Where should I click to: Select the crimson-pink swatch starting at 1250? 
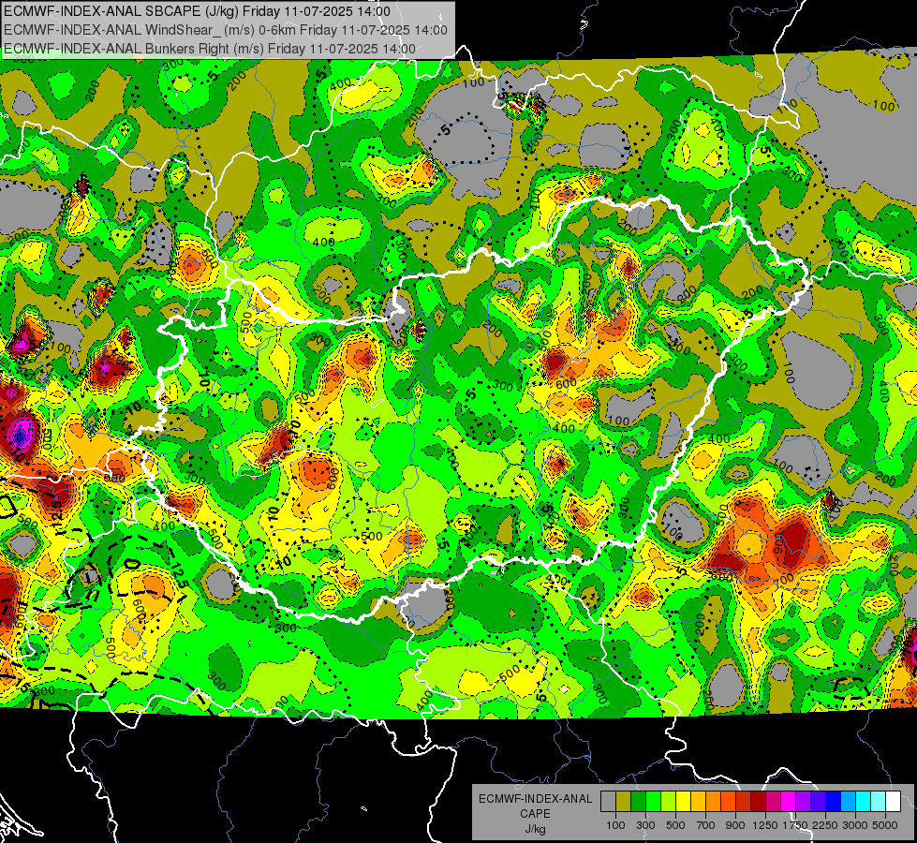tap(773, 802)
